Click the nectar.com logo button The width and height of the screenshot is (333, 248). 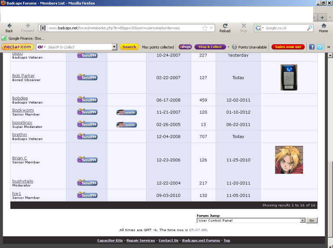(x=17, y=47)
